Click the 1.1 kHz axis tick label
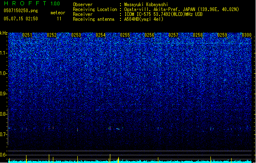Image resolution: width=256 pixels, height=163 pixels. (3, 53)
